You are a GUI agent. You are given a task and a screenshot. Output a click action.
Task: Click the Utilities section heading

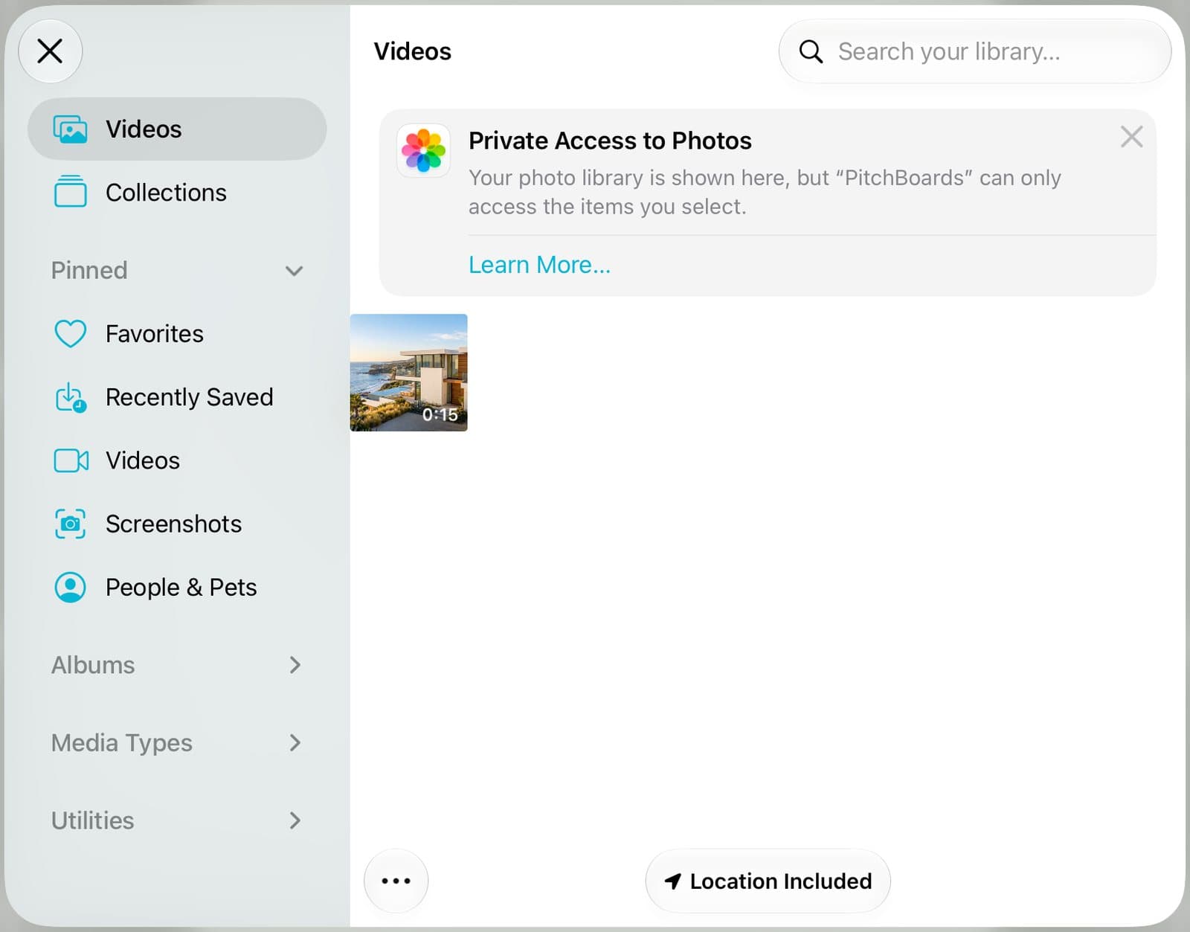pos(93,820)
